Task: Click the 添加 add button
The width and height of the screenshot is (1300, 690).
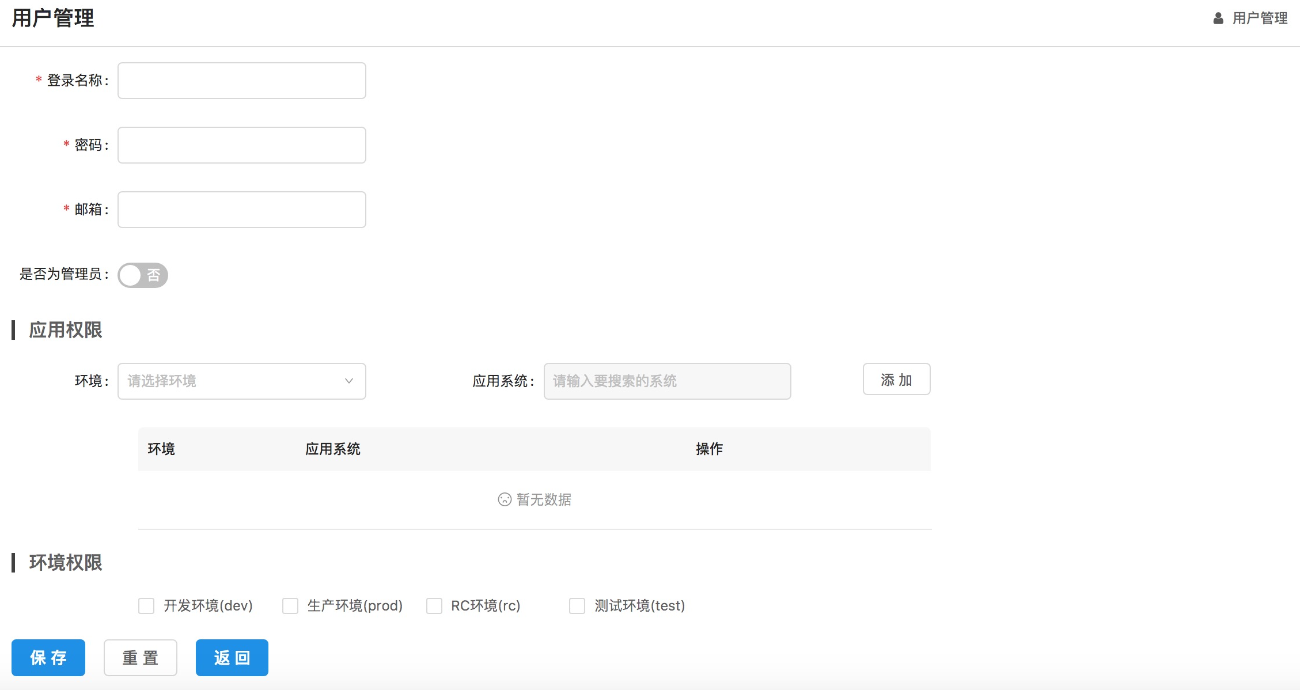Action: pyautogui.click(x=896, y=379)
